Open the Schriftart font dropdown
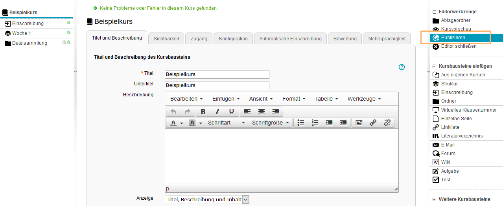The height and width of the screenshot is (206, 503). coord(226,123)
